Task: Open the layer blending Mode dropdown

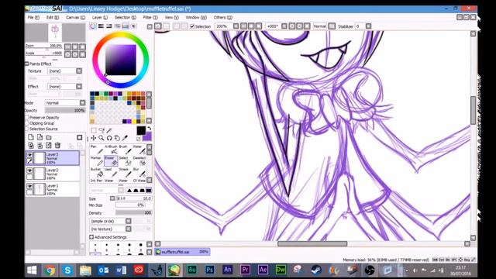Action: click(83, 103)
